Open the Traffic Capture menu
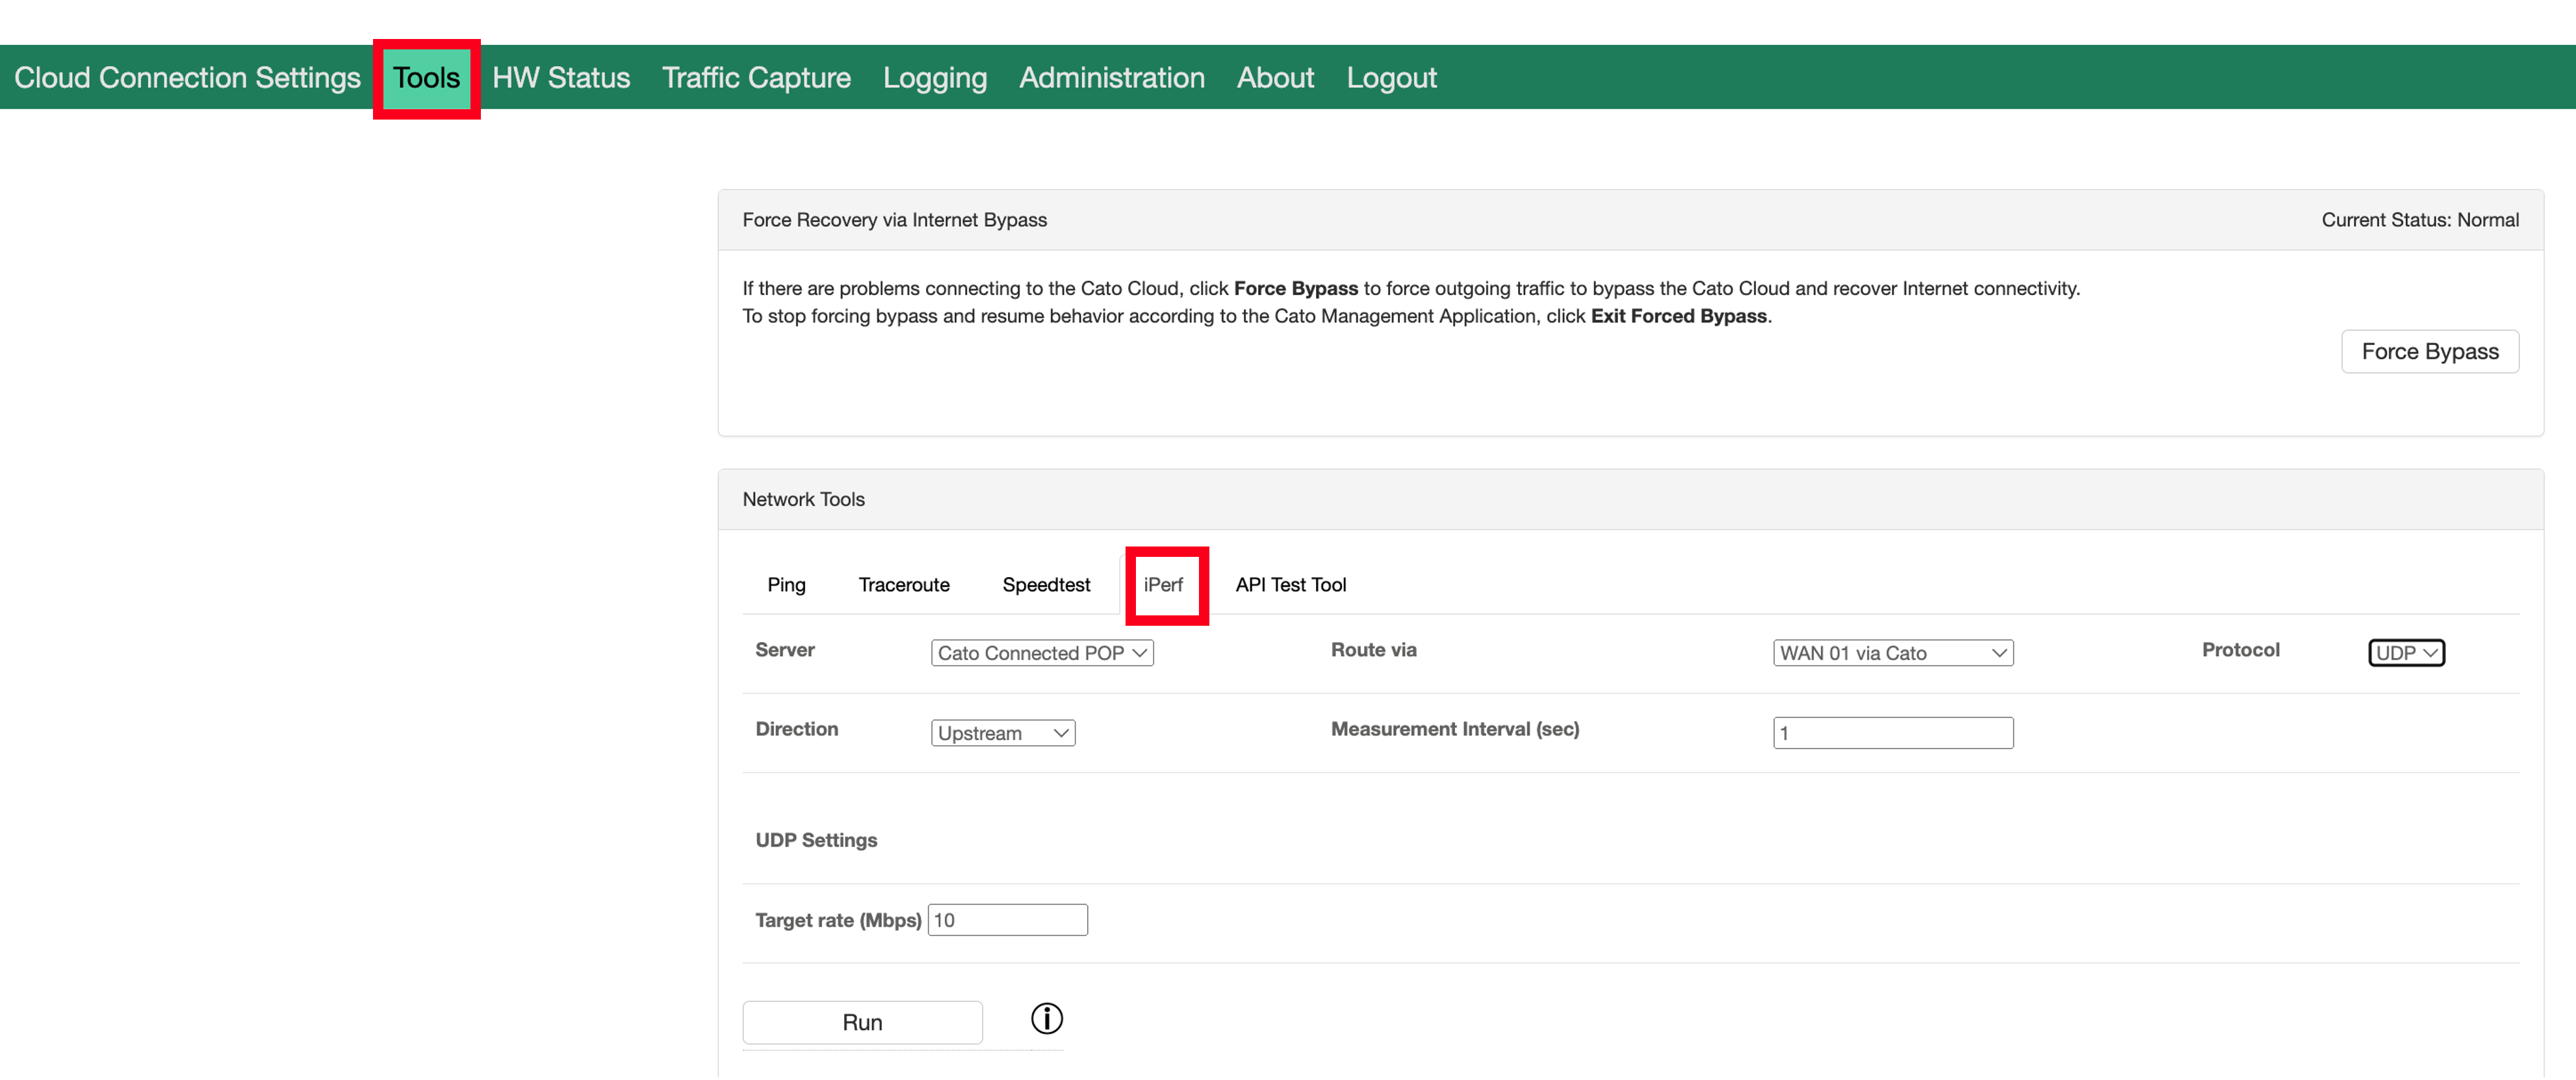This screenshot has height=1080, width=2576. [755, 77]
